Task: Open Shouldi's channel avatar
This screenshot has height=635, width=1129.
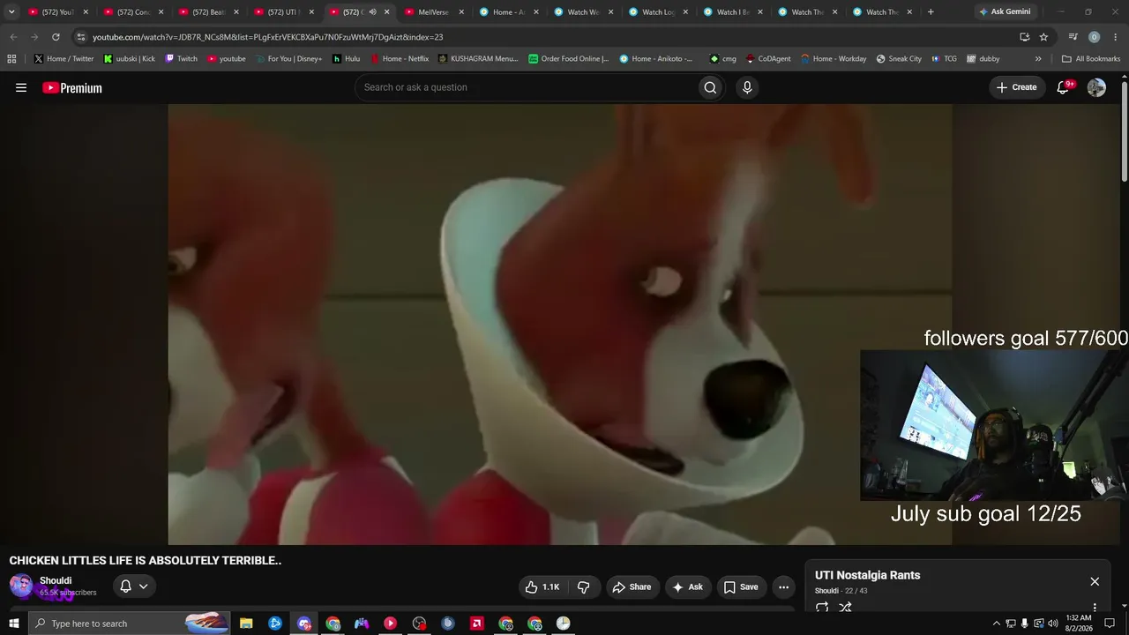Action: point(21,586)
